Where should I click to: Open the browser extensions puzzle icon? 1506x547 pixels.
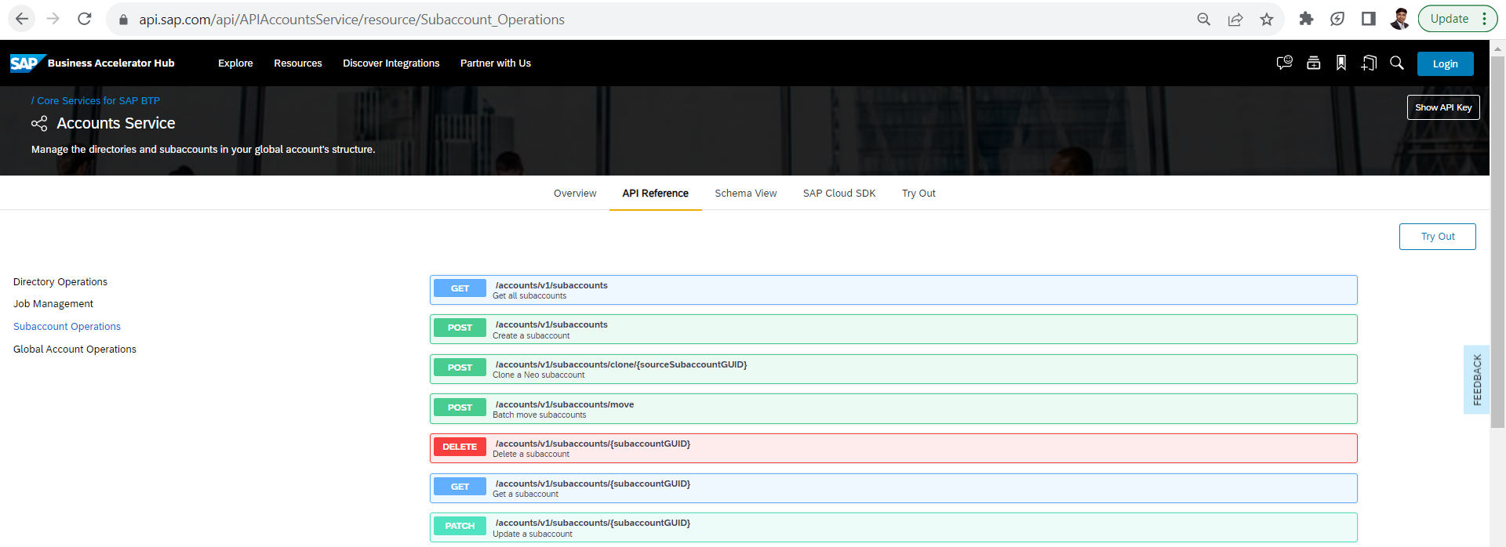click(x=1306, y=20)
